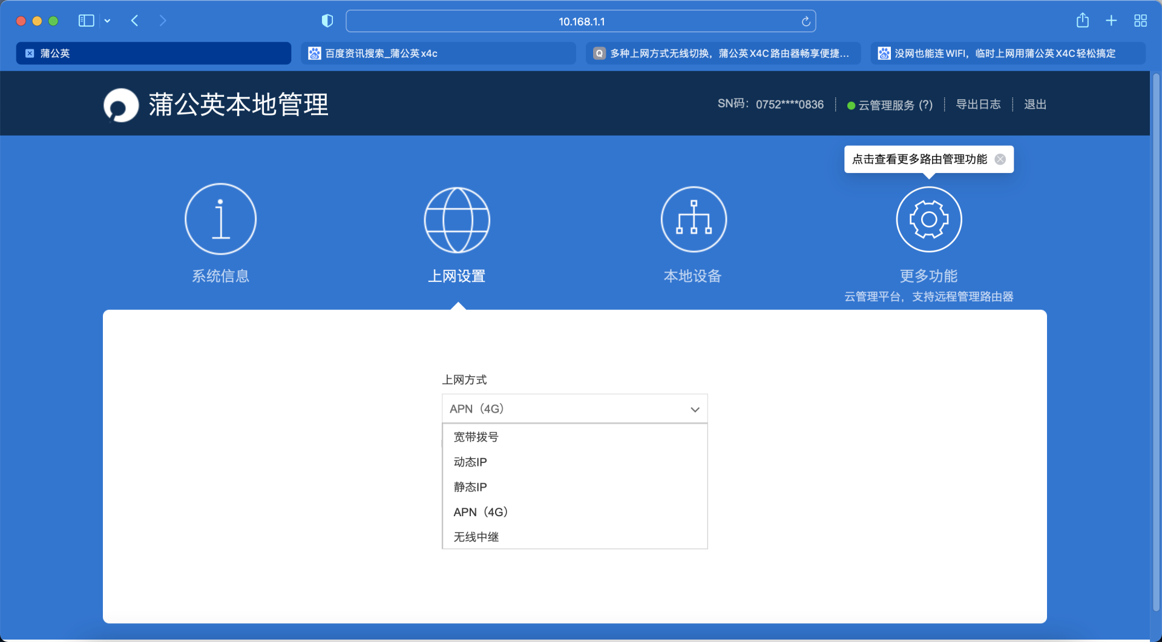
Task: Click the 更多功能 label
Action: (929, 276)
